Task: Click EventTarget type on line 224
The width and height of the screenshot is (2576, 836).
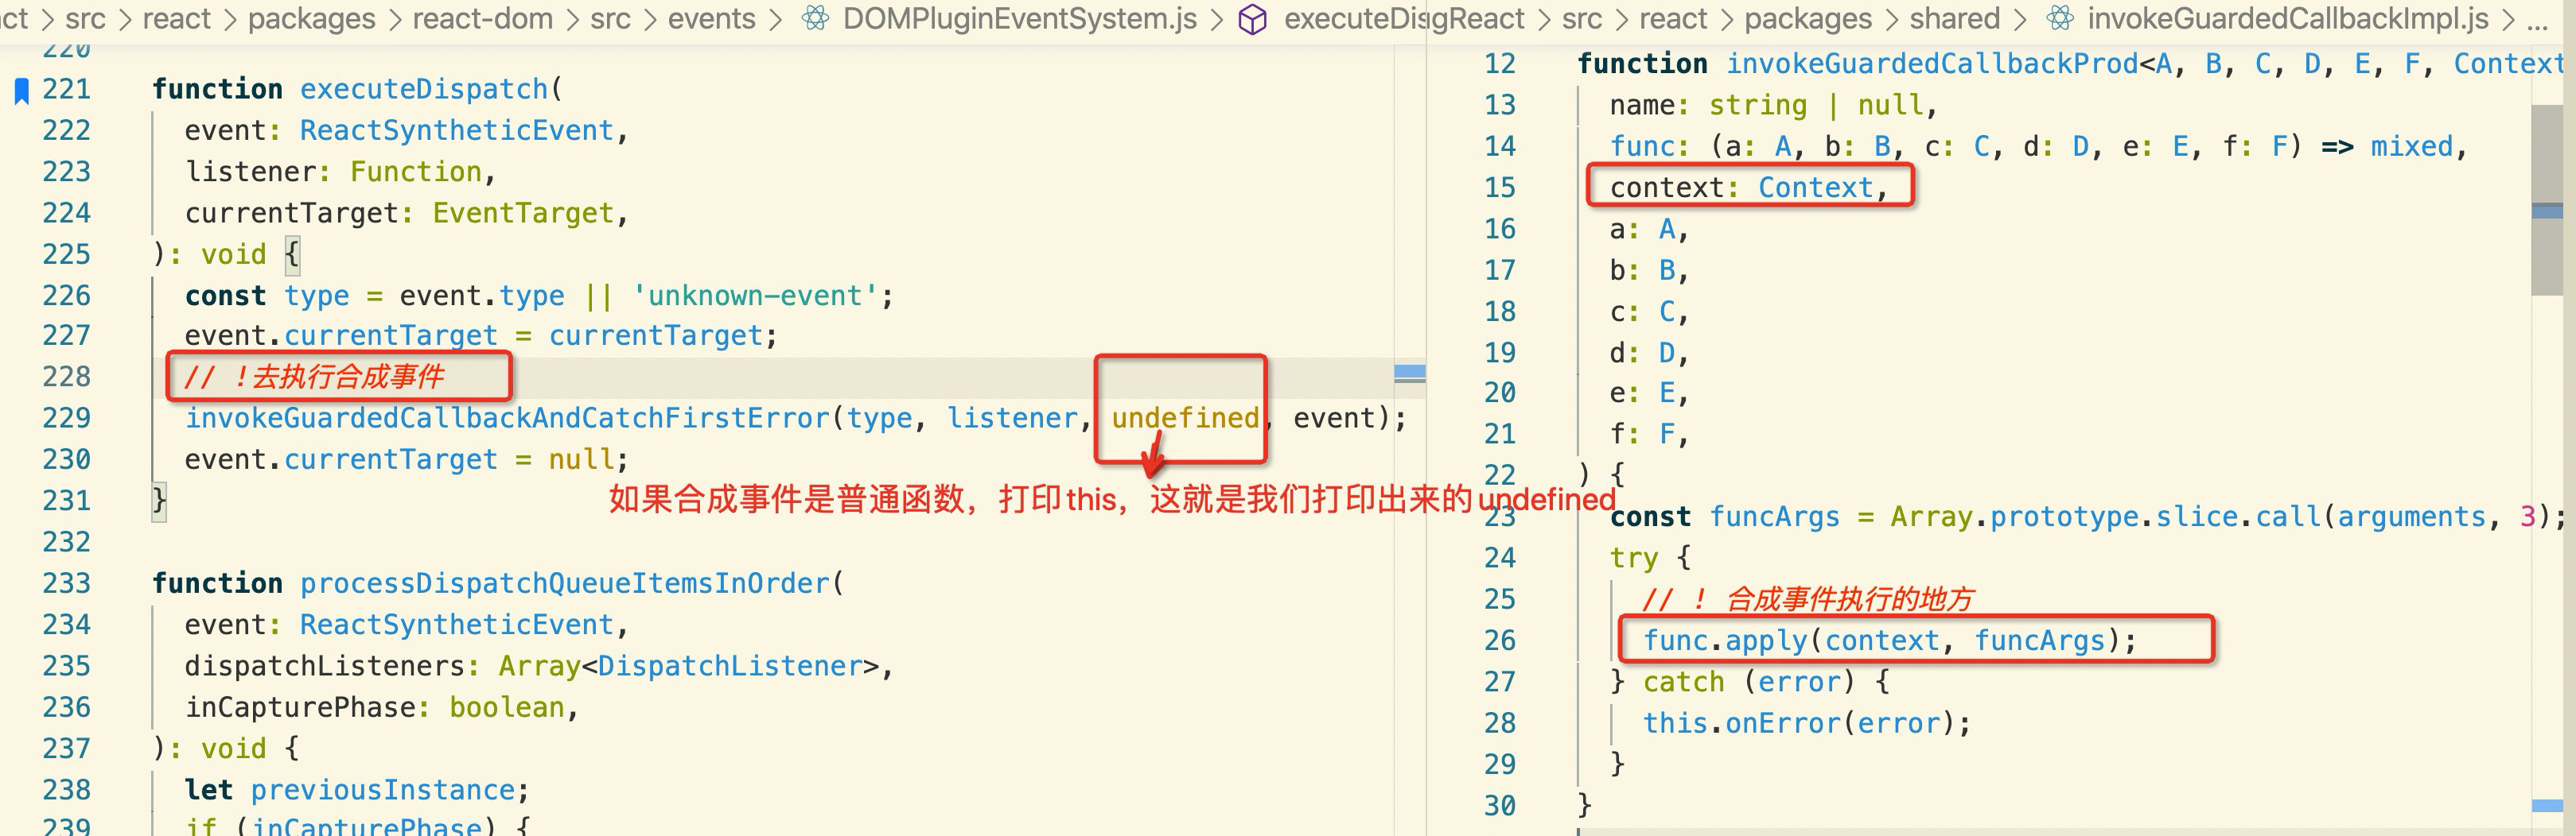Action: click(523, 213)
